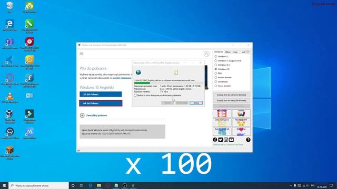Open the red screen recorder desktop shortcut
The width and height of the screenshot is (337, 189).
coord(29,44)
